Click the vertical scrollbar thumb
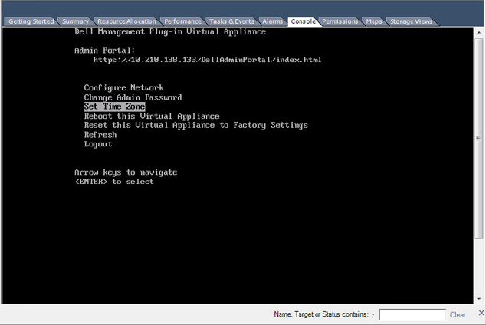486x325 pixels. (478, 138)
